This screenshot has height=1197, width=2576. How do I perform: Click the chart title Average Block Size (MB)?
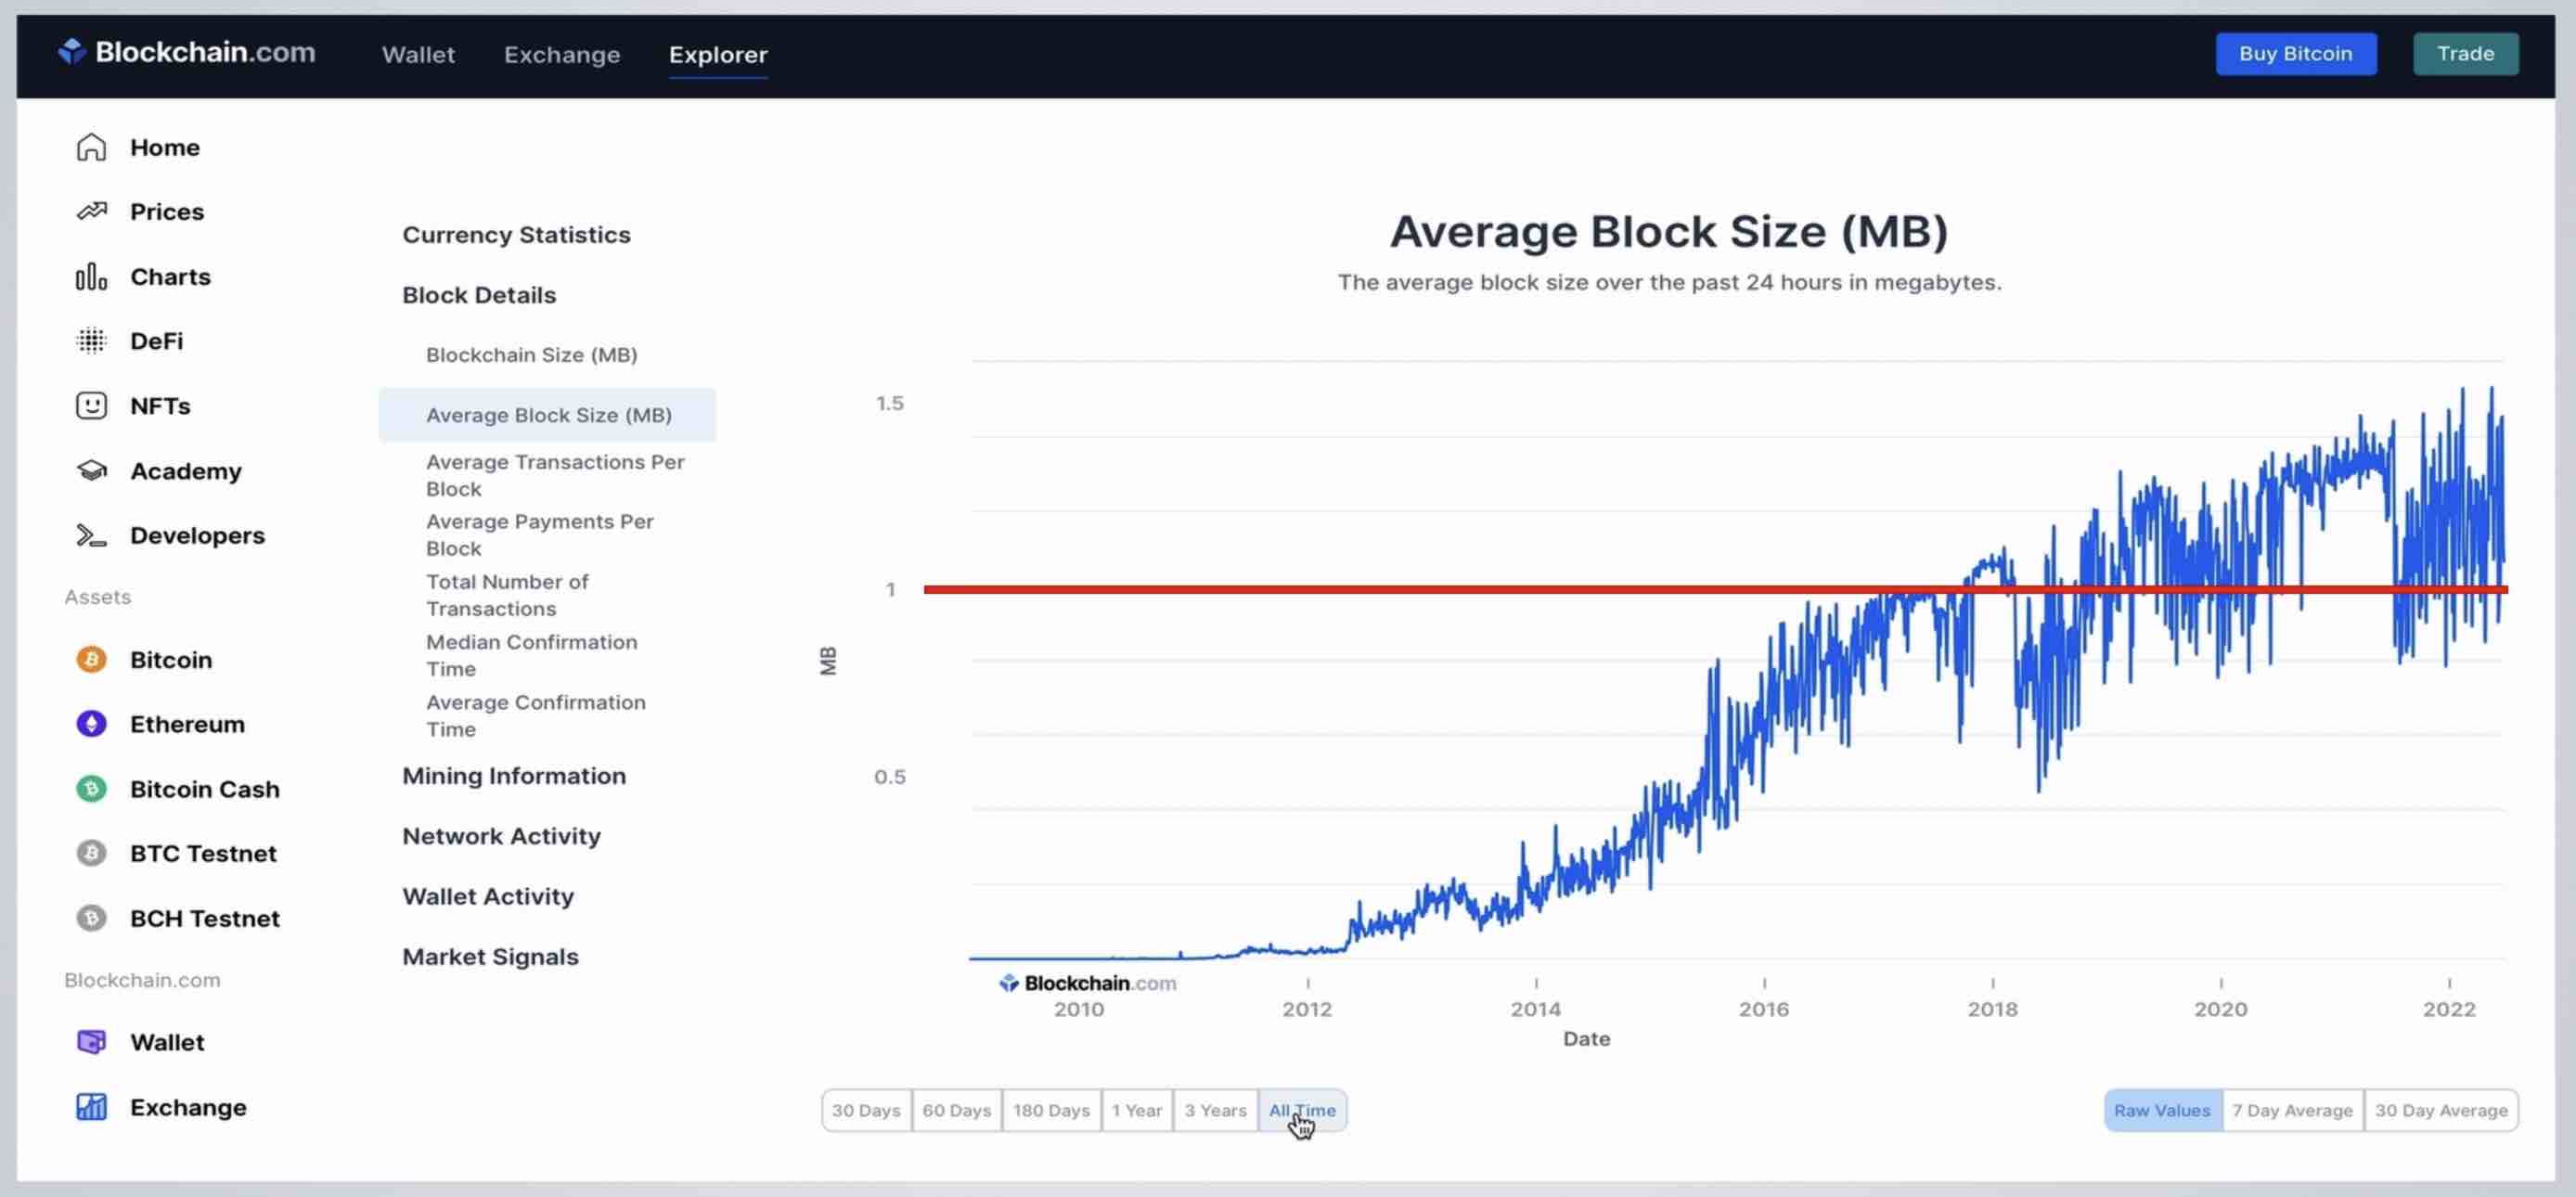pyautogui.click(x=1669, y=231)
